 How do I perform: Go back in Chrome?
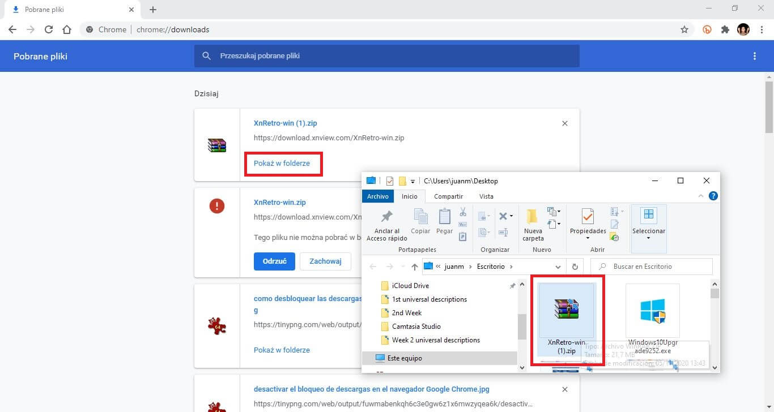(12, 29)
